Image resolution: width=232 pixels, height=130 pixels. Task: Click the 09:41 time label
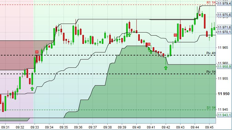pyautogui.click(x=151, y=127)
